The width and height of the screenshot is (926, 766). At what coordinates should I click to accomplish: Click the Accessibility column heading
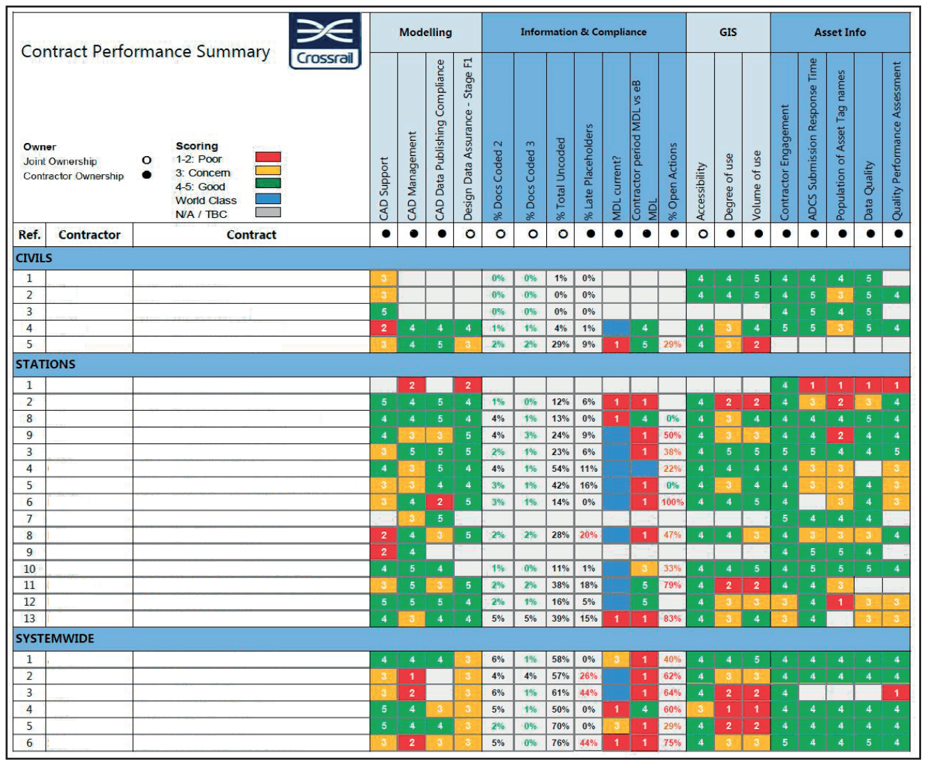pyautogui.click(x=701, y=191)
